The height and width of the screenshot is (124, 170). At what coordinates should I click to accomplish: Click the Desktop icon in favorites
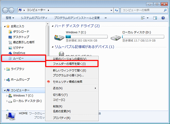click(10, 37)
